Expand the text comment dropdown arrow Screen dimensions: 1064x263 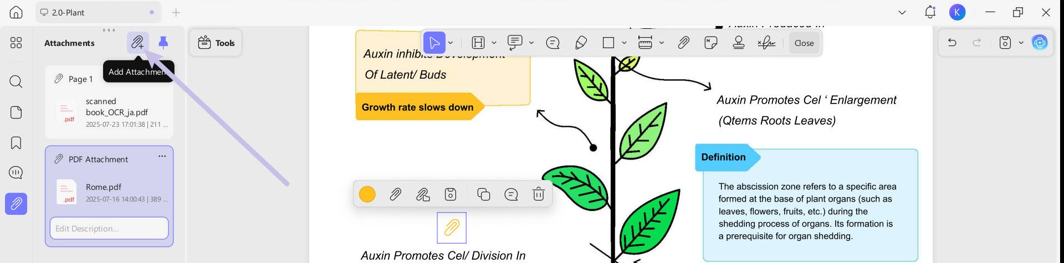[531, 43]
